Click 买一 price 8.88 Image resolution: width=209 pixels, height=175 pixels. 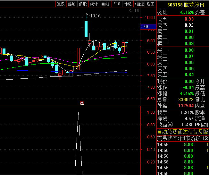pos(189,50)
